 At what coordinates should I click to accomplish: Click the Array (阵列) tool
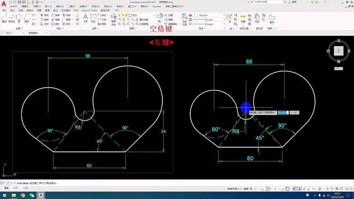pyautogui.click(x=67, y=24)
